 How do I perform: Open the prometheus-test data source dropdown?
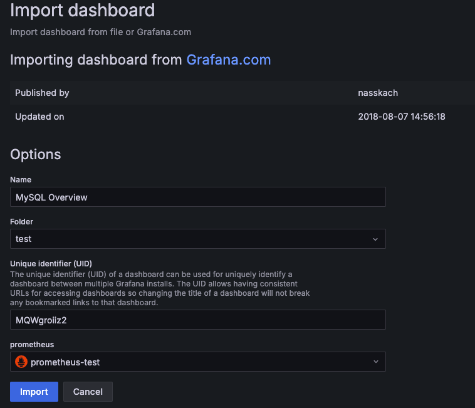click(198, 362)
